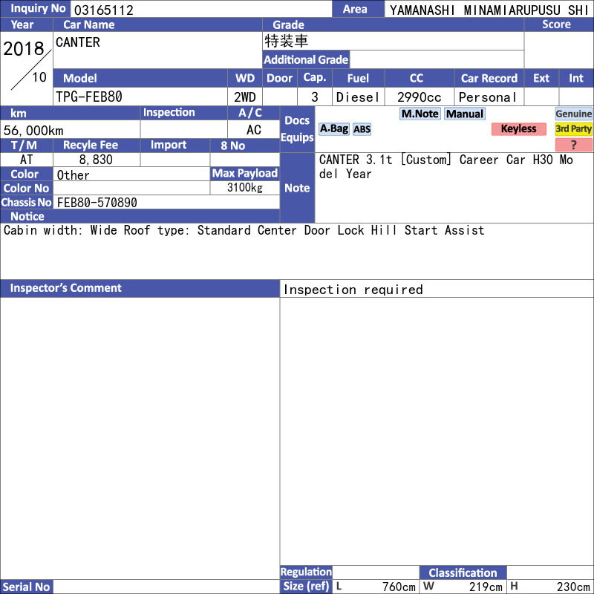
Task: Select inquiry number 03165112
Action: [104, 10]
